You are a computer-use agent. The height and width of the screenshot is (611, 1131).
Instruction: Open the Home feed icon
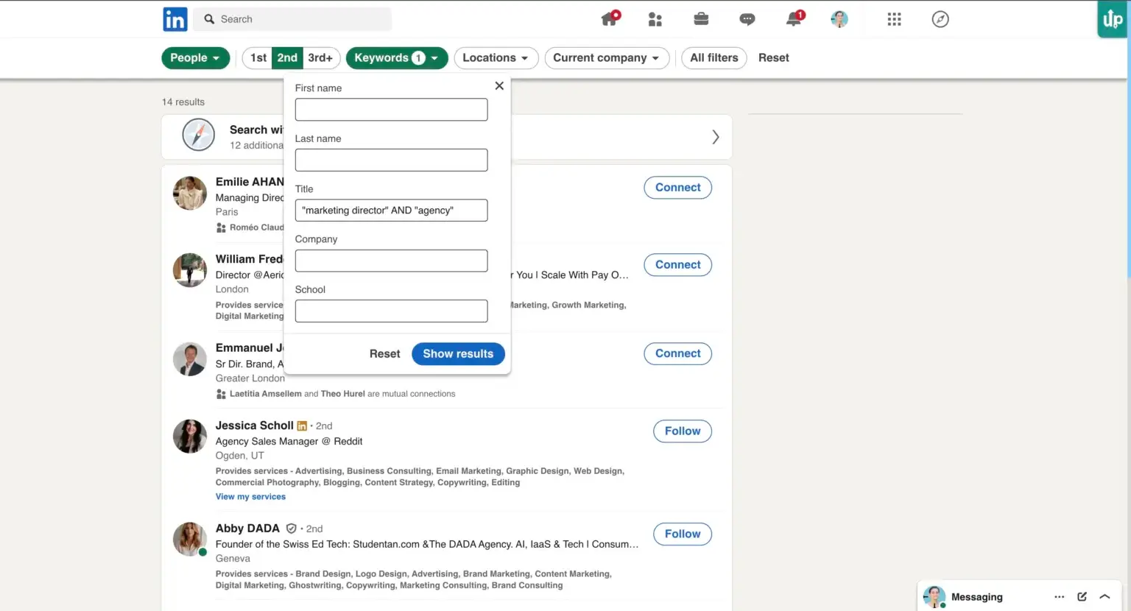click(610, 18)
